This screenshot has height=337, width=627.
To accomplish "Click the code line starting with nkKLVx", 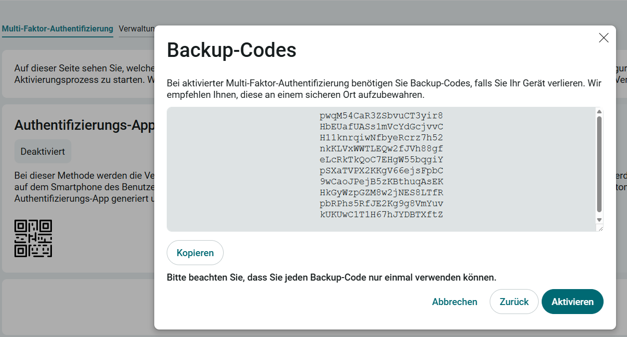I will 381,149.
